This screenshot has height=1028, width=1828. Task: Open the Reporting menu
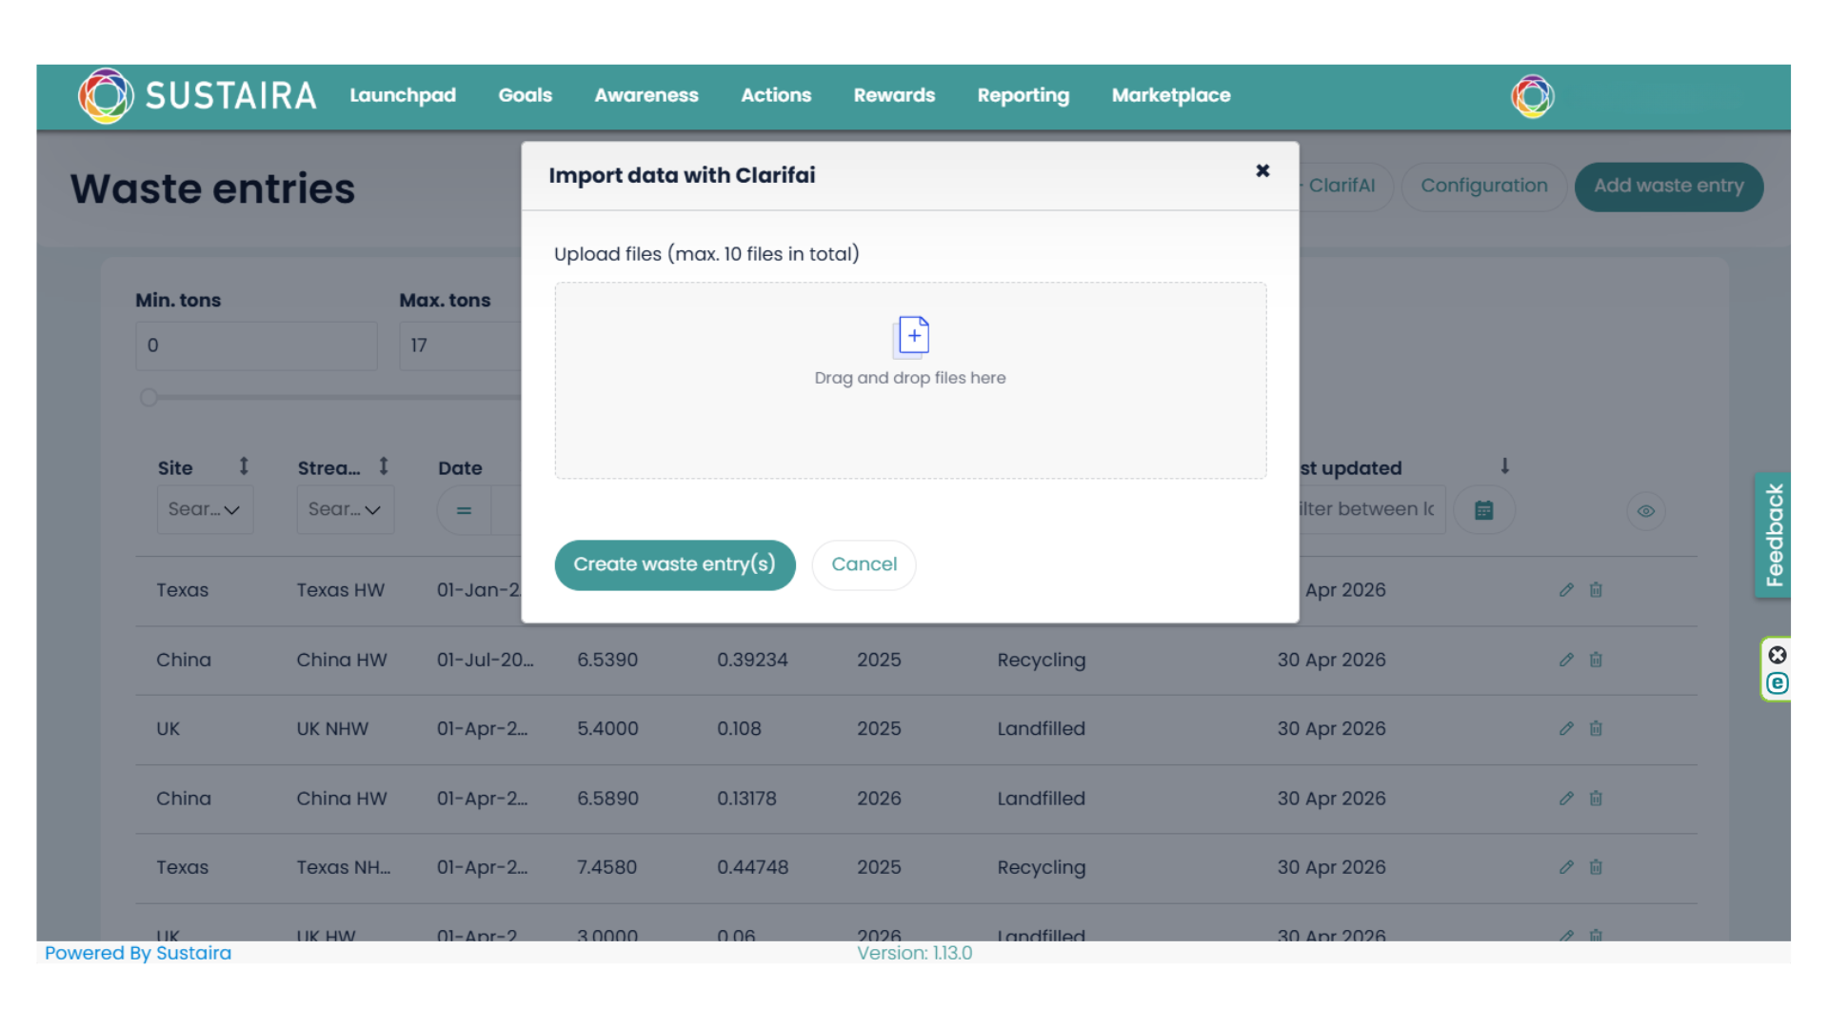click(1023, 95)
